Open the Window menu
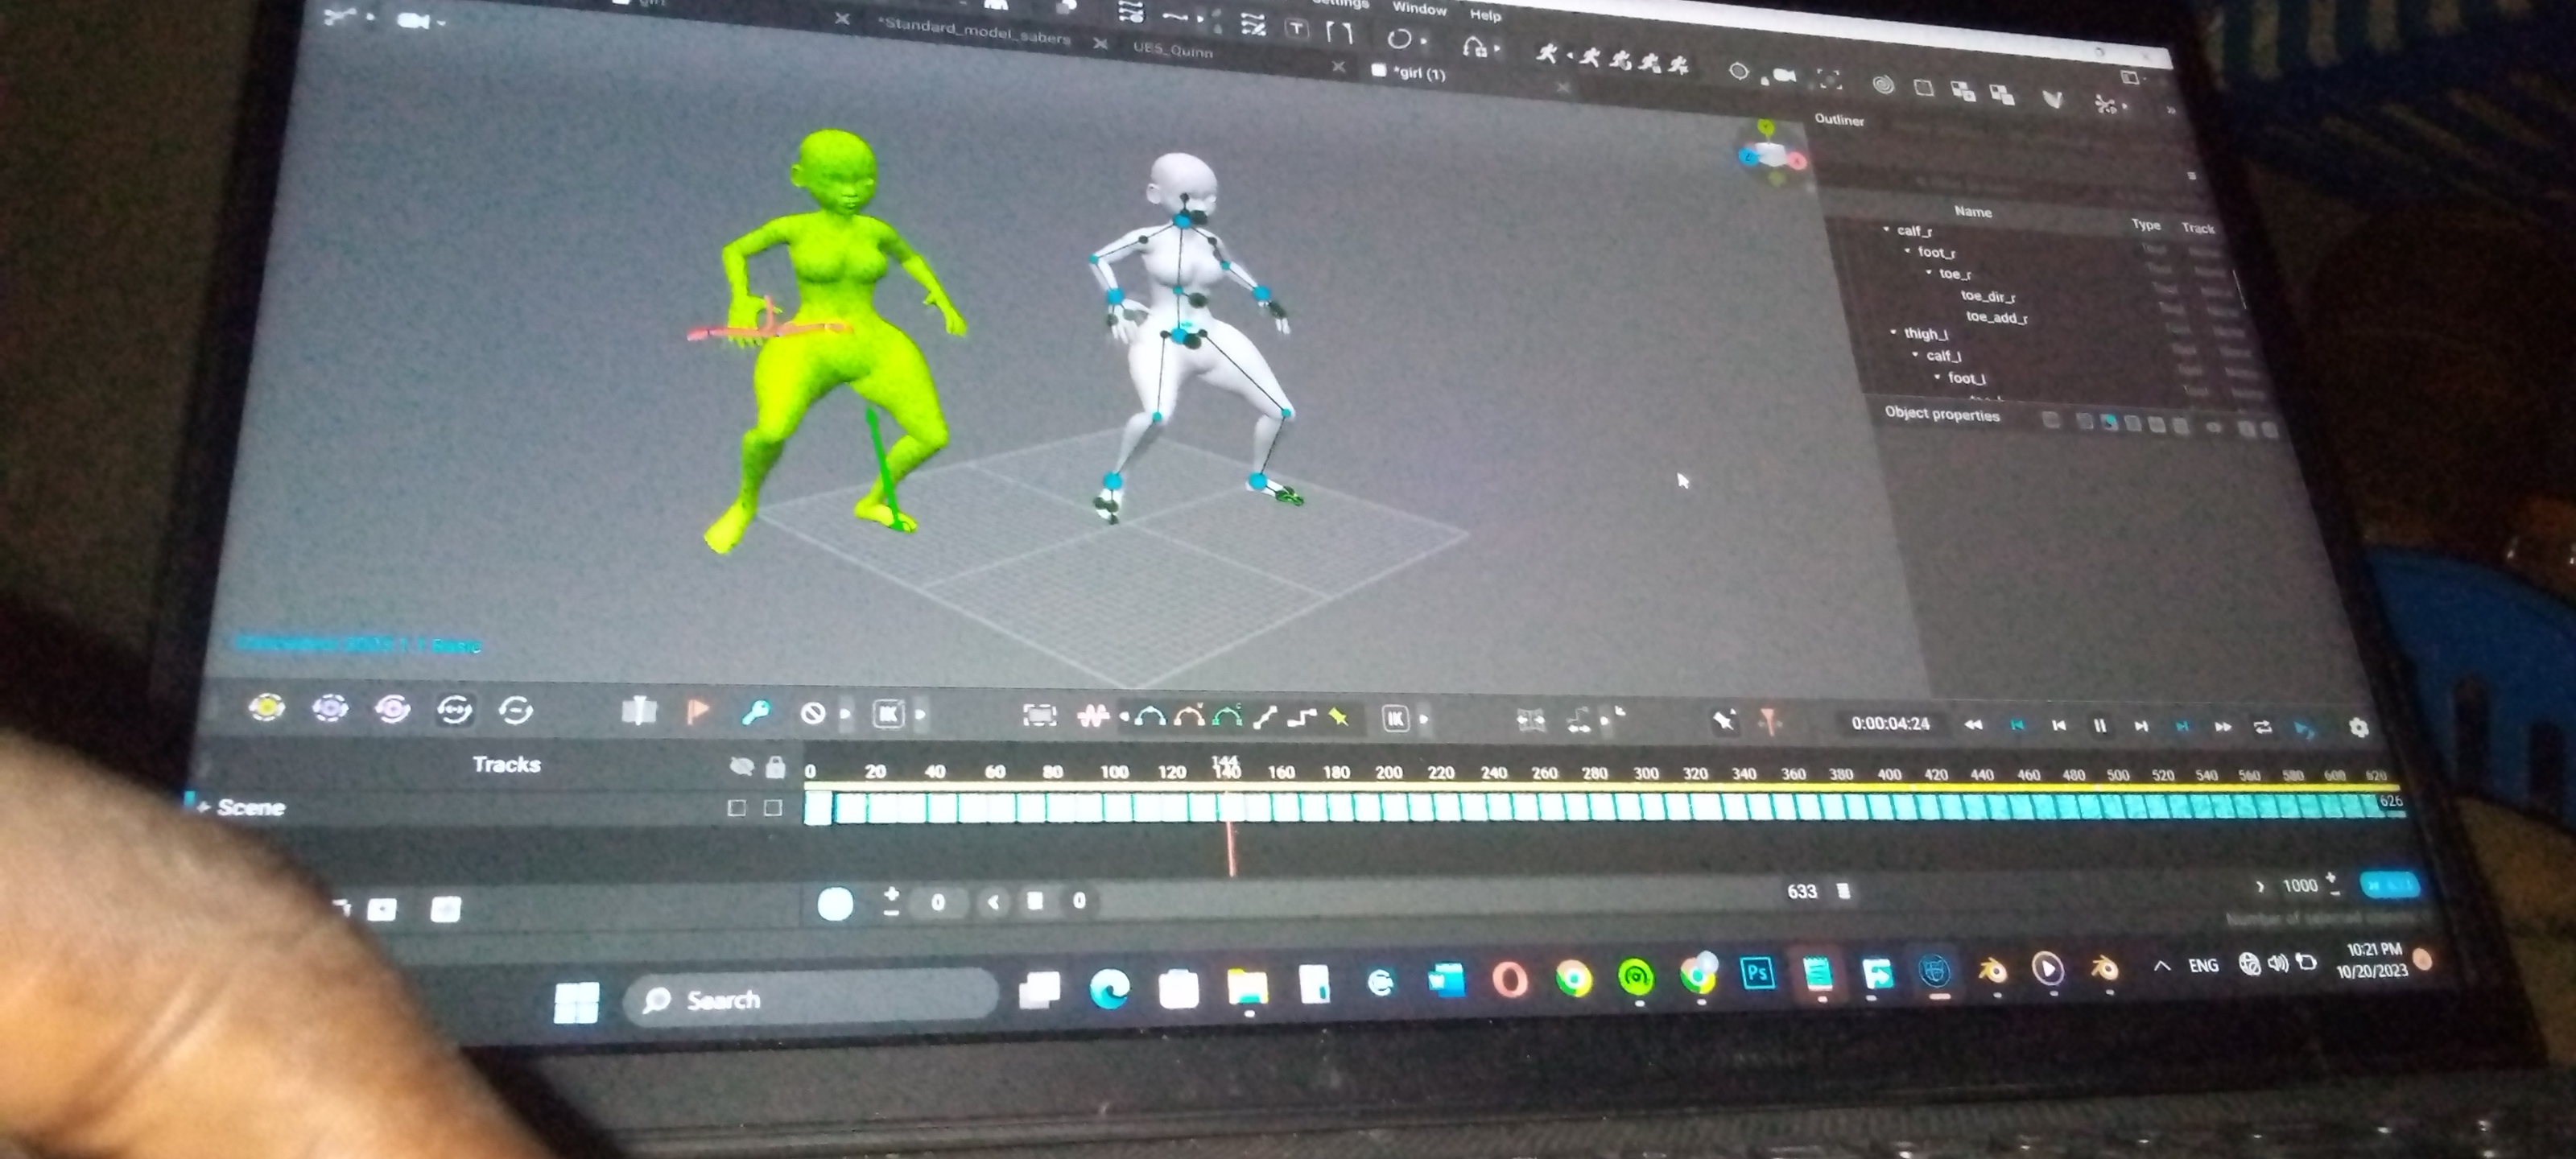Screen dimensions: 2576x1159 pos(1419,8)
